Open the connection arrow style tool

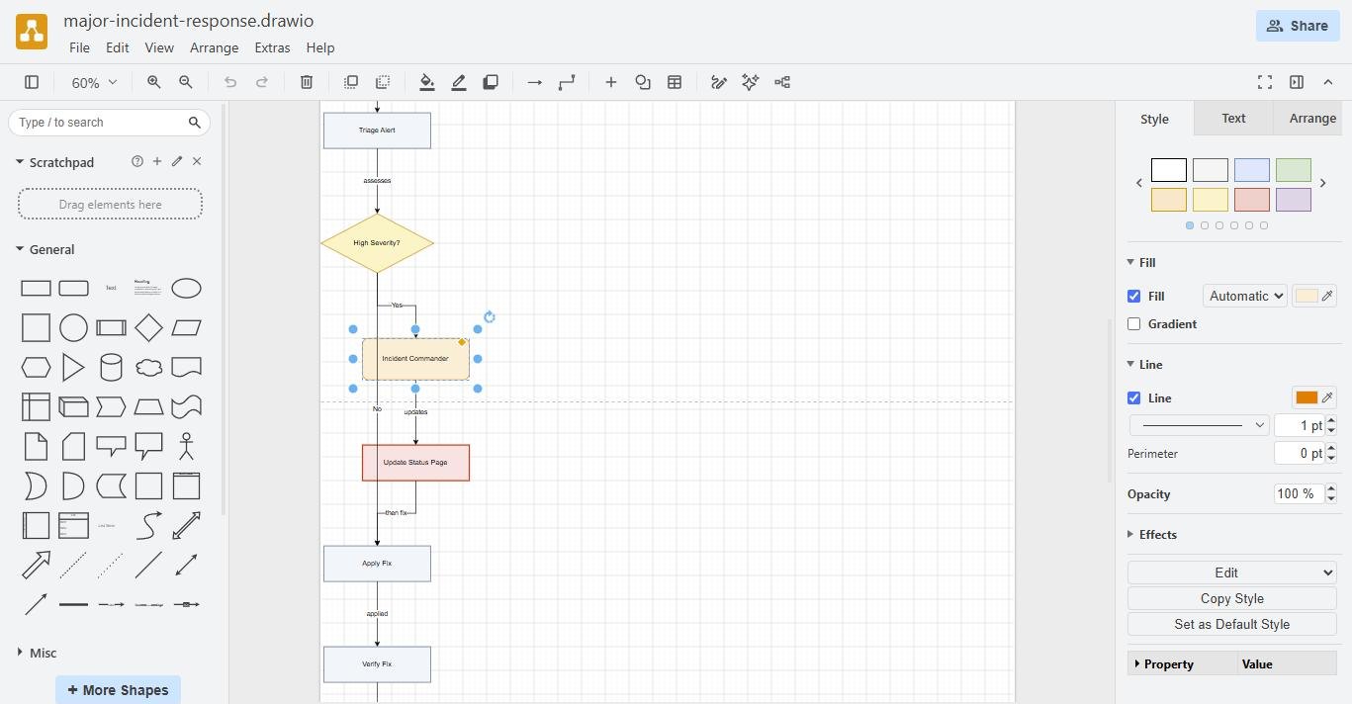tap(535, 82)
